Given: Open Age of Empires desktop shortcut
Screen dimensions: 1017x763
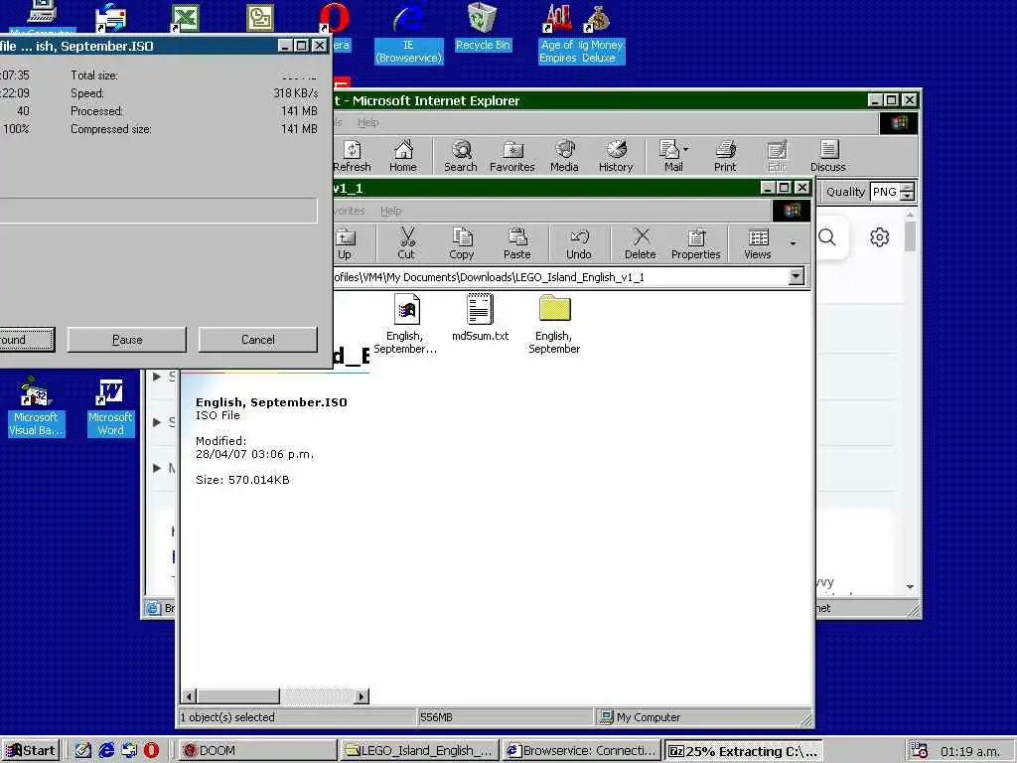Looking at the screenshot, I should click(558, 34).
